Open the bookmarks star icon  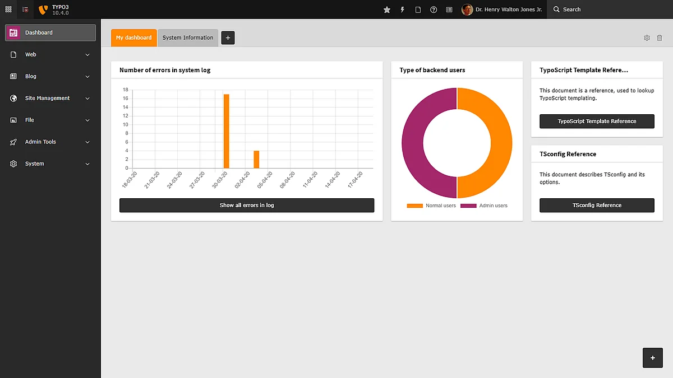(x=386, y=10)
